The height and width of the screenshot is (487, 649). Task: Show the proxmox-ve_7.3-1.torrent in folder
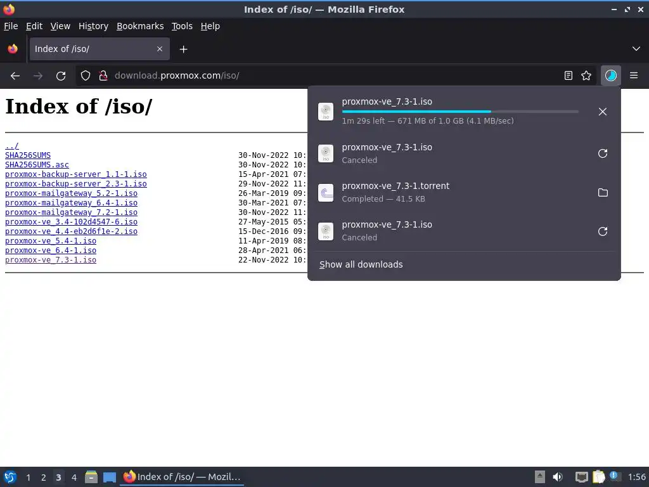point(603,193)
